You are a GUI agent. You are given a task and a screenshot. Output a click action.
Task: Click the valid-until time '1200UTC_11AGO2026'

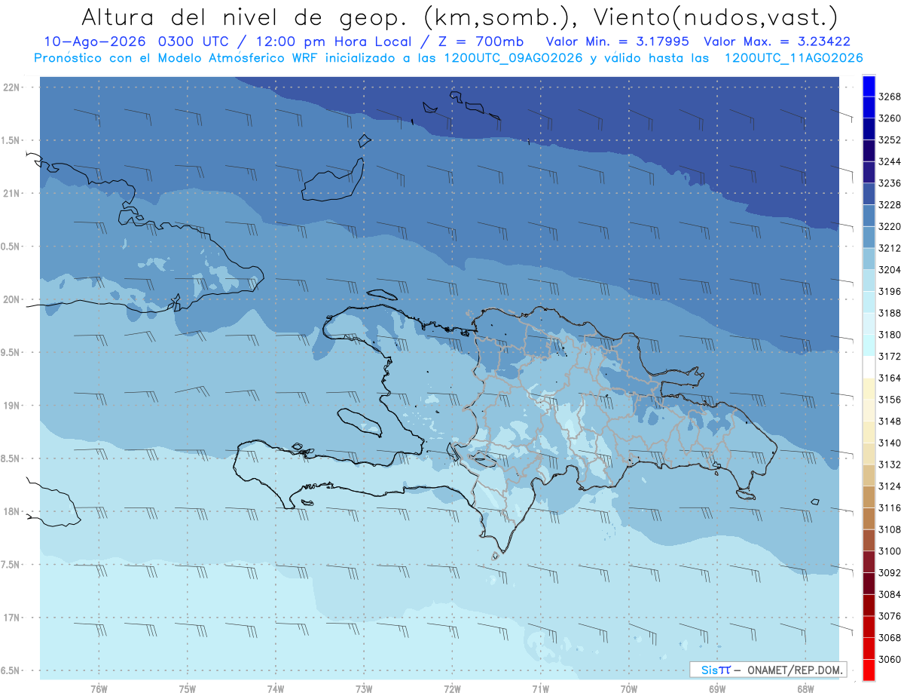point(793,57)
